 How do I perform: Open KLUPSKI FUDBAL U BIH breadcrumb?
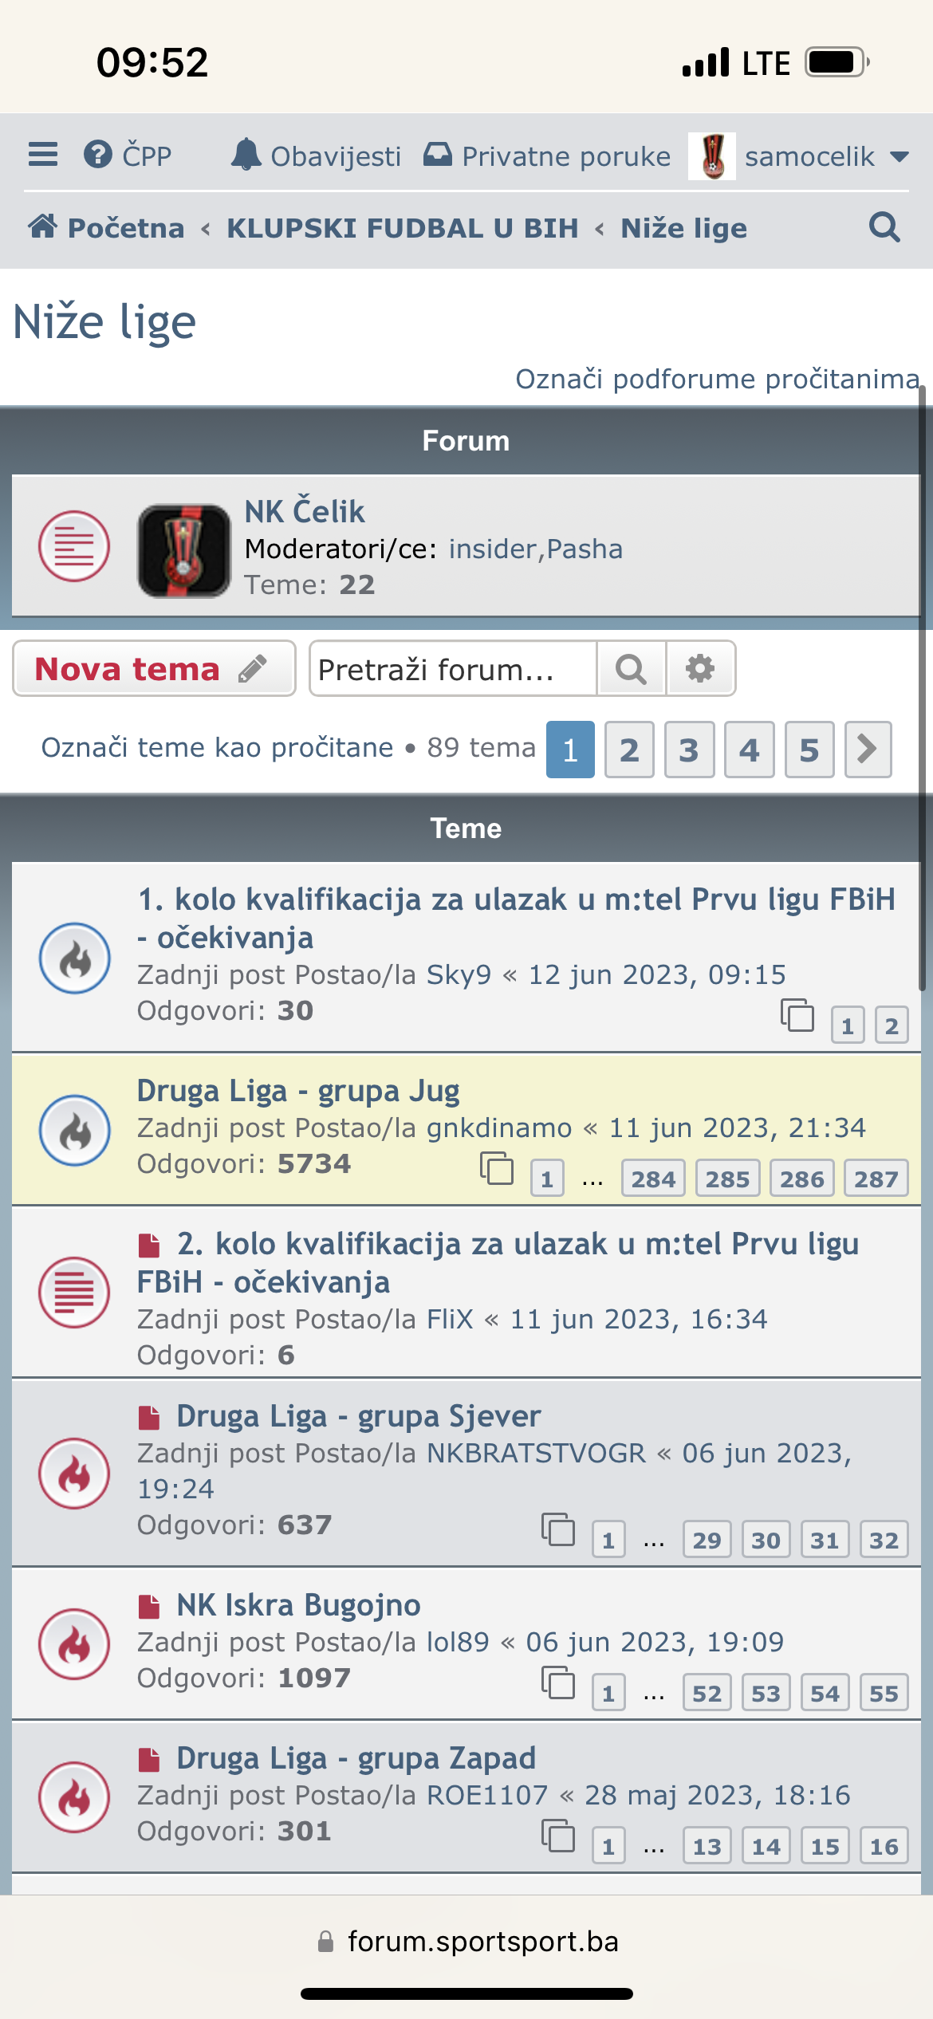click(403, 228)
